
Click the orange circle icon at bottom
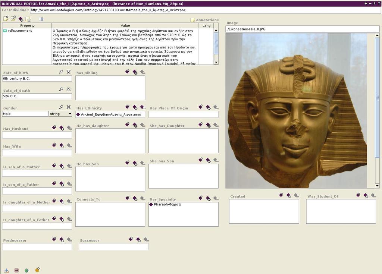coord(37,270)
